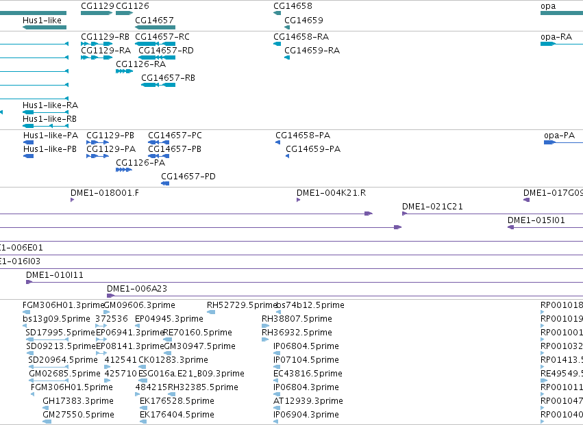
Task: Click EST GM27550.5prime
Action: (x=79, y=415)
